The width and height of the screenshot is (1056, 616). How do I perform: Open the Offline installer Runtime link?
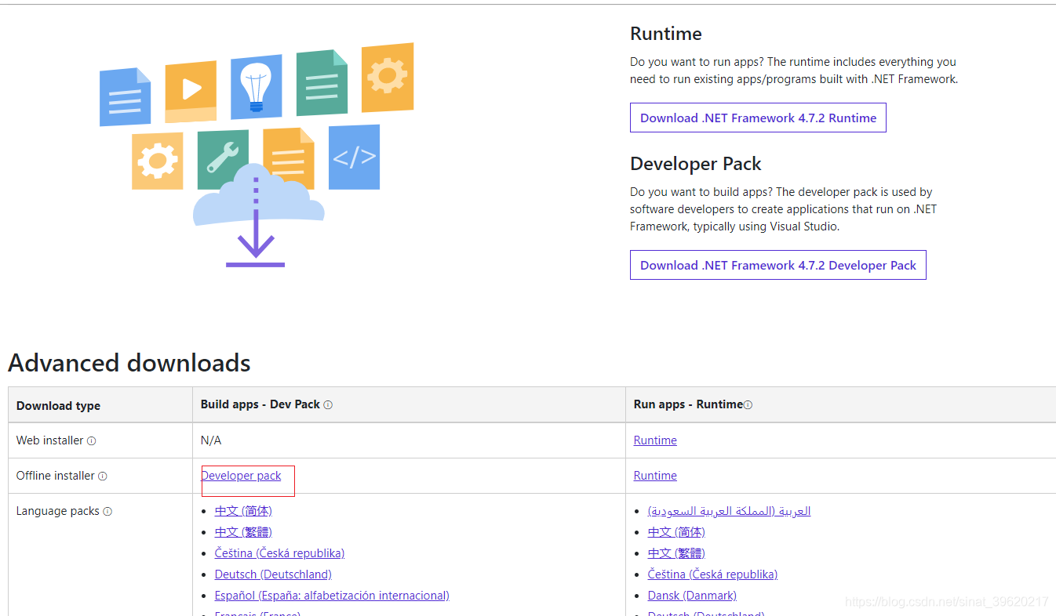pyautogui.click(x=655, y=476)
